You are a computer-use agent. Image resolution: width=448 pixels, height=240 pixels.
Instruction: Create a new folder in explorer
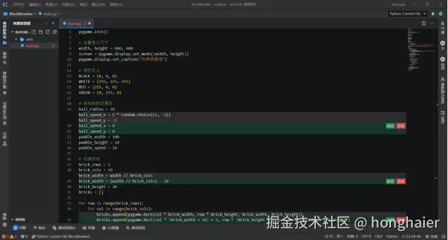(41, 32)
